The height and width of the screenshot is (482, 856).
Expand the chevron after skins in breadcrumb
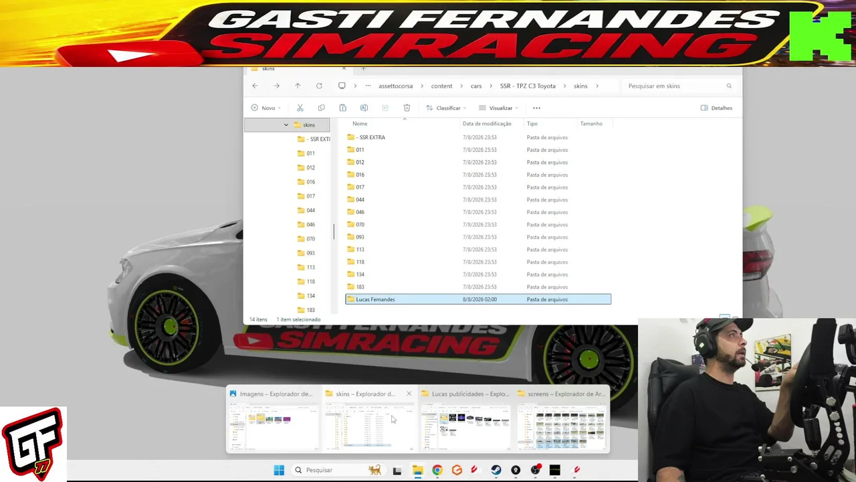[597, 86]
